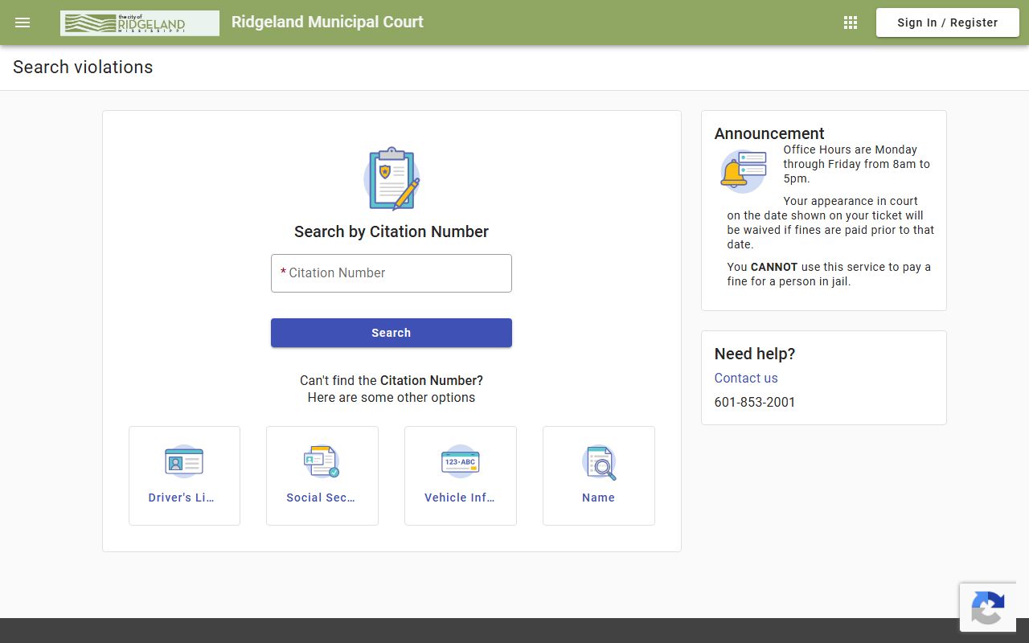This screenshot has height=643, width=1029.
Task: Click the license plate vehicle icon
Action: tap(461, 462)
